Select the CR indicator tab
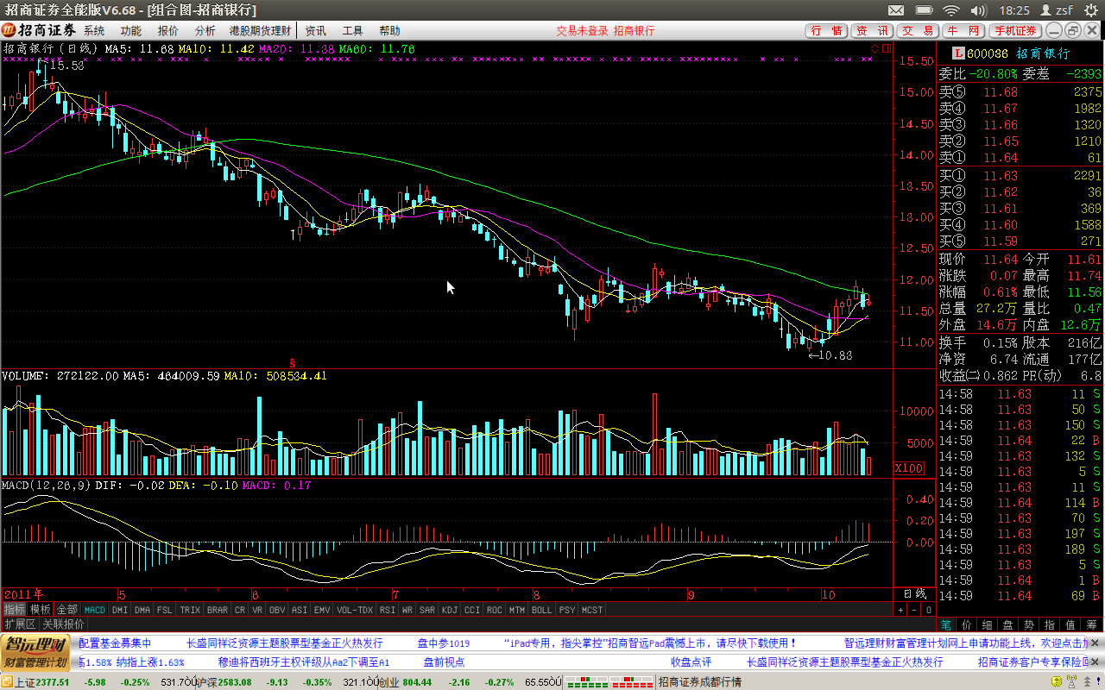 240,610
